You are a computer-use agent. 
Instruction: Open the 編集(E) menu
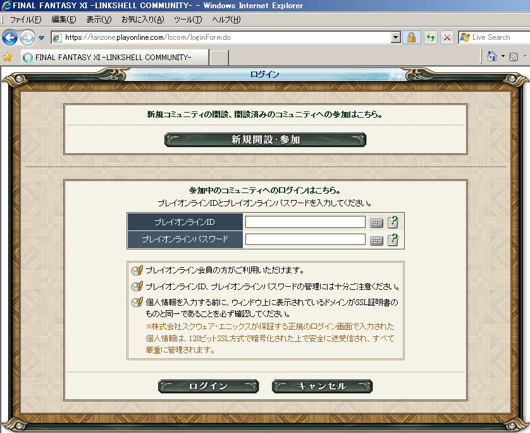(64, 20)
